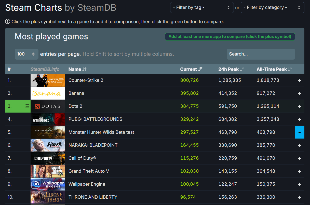Open the Filter by category dropdown

tap(272, 7)
